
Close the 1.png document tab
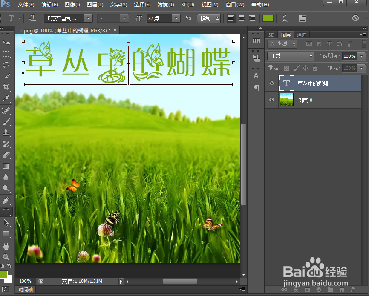(x=115, y=30)
